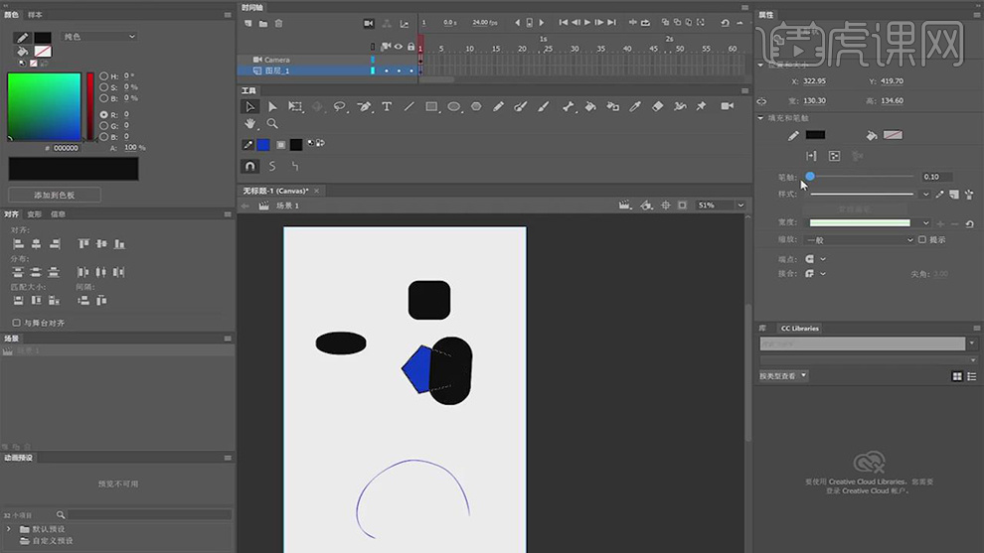Screen dimensions: 984x553
Task: Expand the 缩放 一般 scale dropdown
Action: (860, 239)
